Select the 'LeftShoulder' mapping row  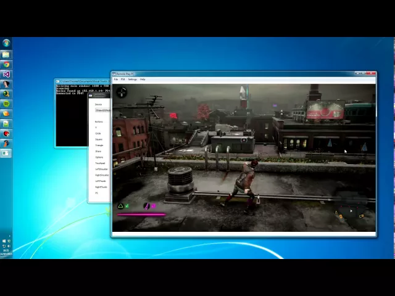[x=101, y=170]
